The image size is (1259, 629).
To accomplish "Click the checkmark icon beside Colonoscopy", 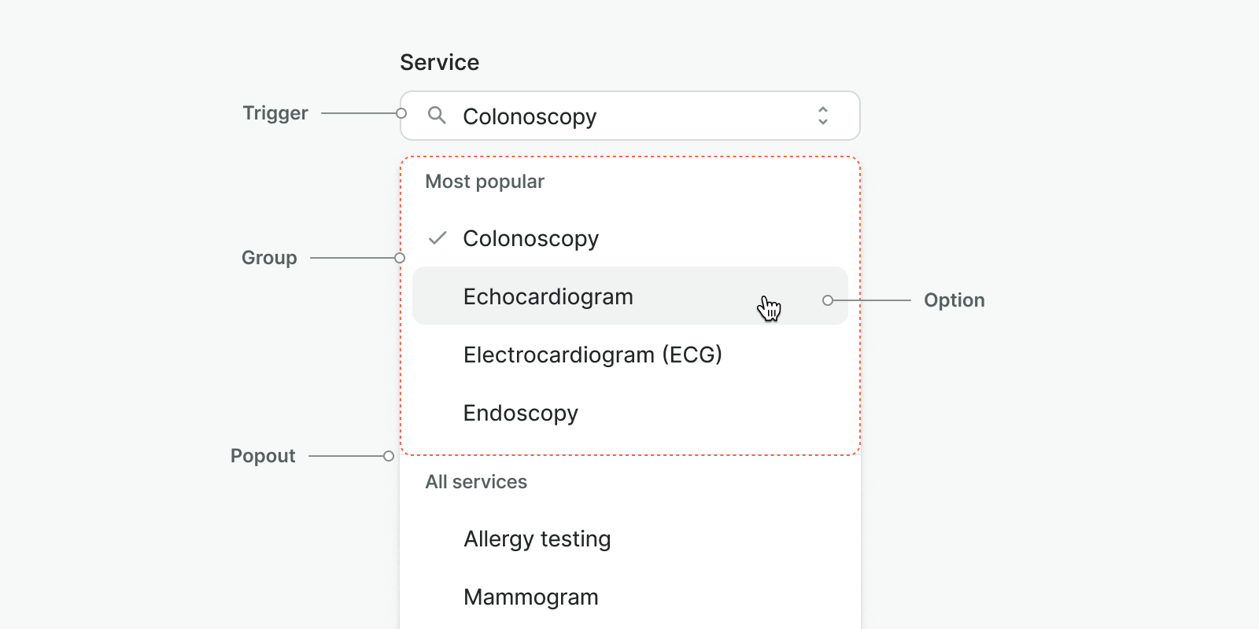I will [438, 237].
